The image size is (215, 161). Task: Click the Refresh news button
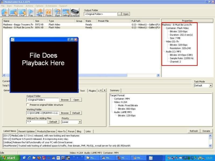coord(194,131)
